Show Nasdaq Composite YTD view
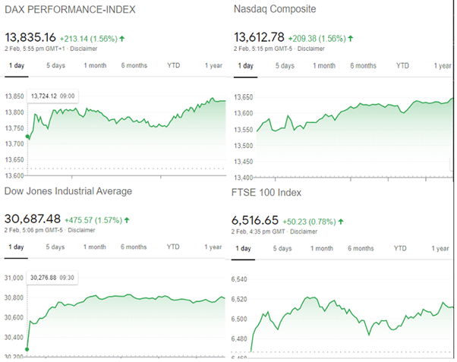This screenshot has height=362, width=457. [x=402, y=66]
